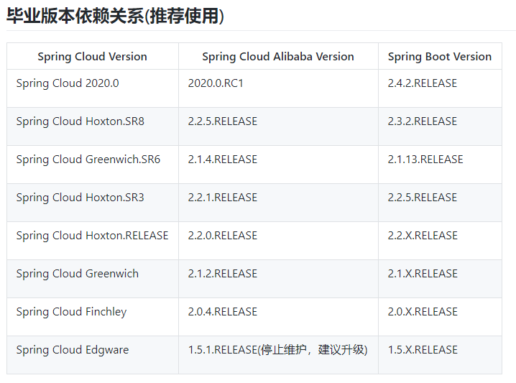Select the Spring Cloud Hoxton.SR3 cell
Image resolution: width=516 pixels, height=383 pixels.
point(93,203)
